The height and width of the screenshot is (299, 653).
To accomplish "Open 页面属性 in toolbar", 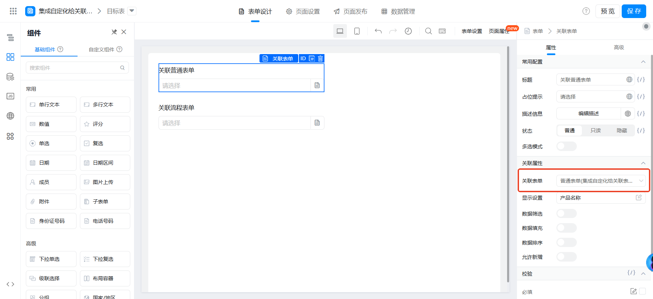I will [x=499, y=31].
